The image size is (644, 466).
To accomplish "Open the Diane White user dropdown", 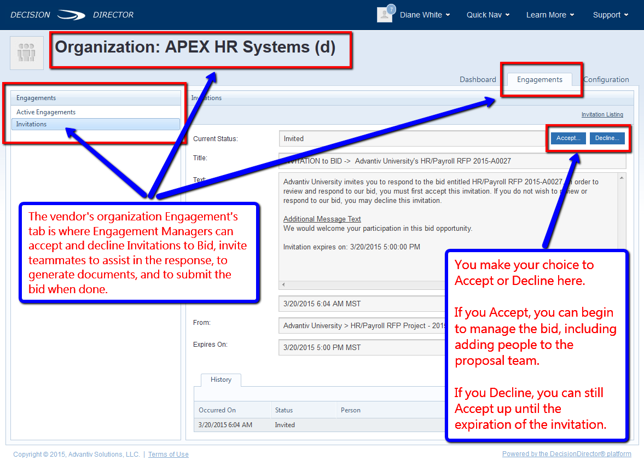I will coord(425,15).
